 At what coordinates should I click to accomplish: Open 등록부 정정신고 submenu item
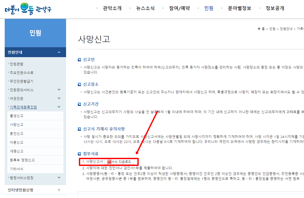[x=35, y=160]
